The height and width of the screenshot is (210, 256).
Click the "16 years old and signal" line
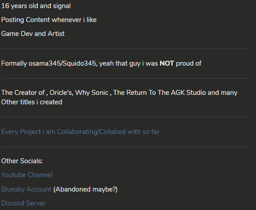[36, 6]
